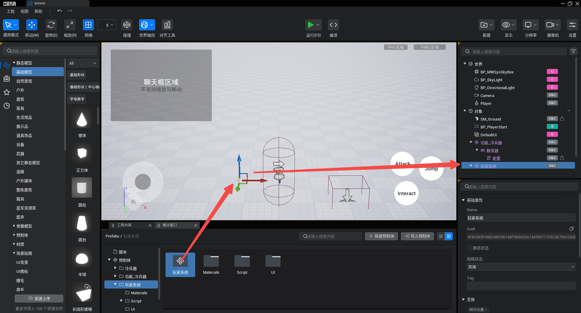Switch to the 输出窗口 tab

coord(170,225)
